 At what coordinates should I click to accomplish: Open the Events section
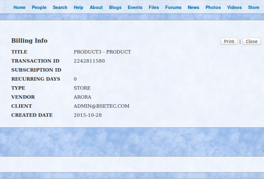(135, 8)
